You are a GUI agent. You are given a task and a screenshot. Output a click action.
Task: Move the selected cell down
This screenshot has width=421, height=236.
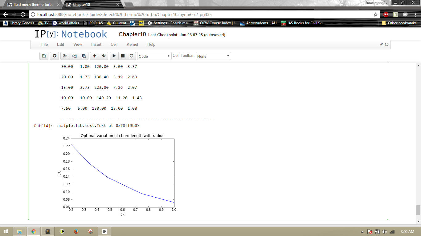[104, 56]
